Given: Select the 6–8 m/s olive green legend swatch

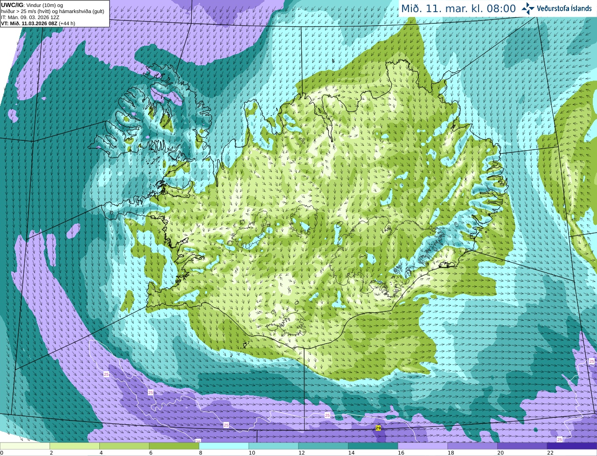Looking at the screenshot, I should click(174, 446).
